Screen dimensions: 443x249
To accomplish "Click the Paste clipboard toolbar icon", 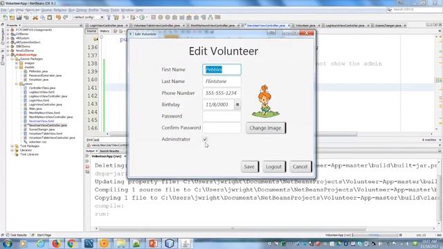I will [50, 17].
